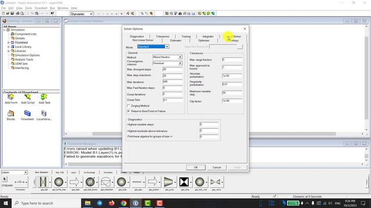This screenshot has width=371, height=208.
Task: Switch to the Estimator tab
Action: (176, 40)
